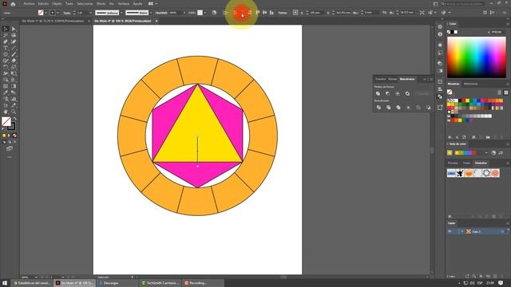Switch Swatches to list view
Image resolution: width=511 pixels, height=287 pixels.
500,92
